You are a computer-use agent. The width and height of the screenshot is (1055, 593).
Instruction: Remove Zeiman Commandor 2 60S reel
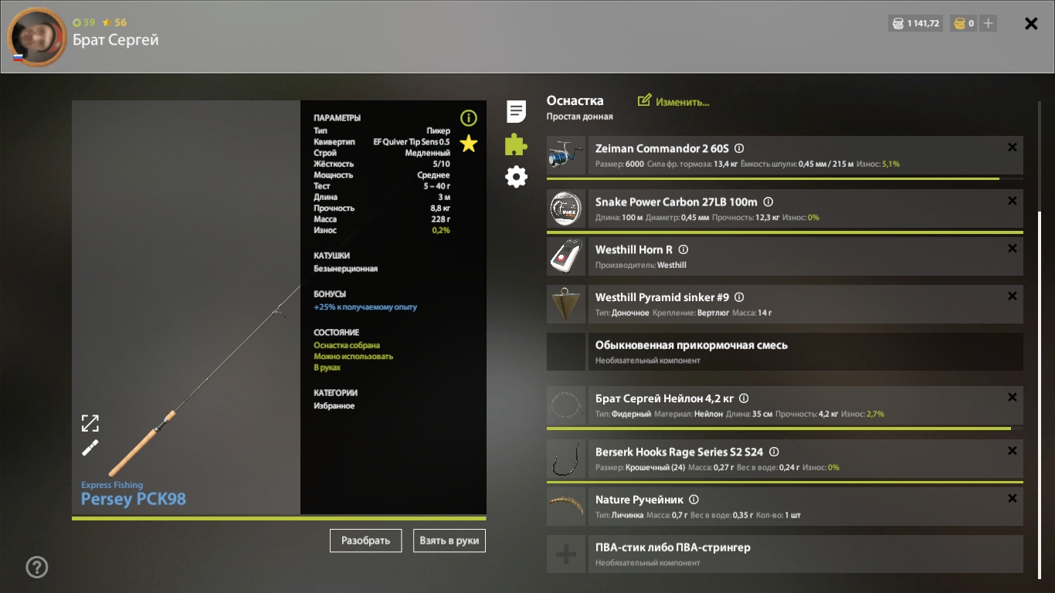pos(1012,147)
